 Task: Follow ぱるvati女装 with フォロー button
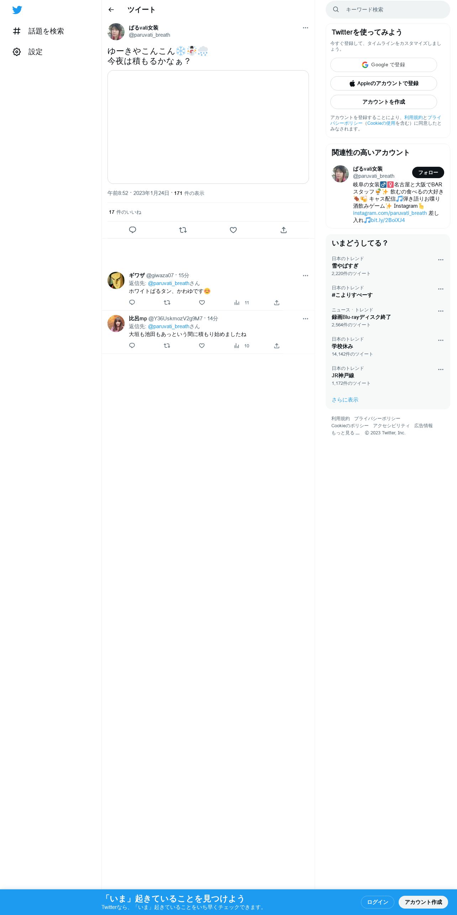click(428, 172)
